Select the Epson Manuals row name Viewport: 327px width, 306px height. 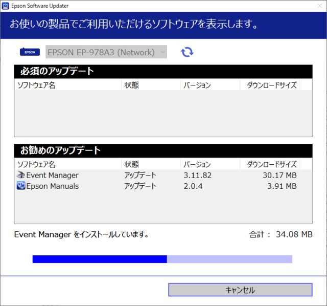[52, 186]
